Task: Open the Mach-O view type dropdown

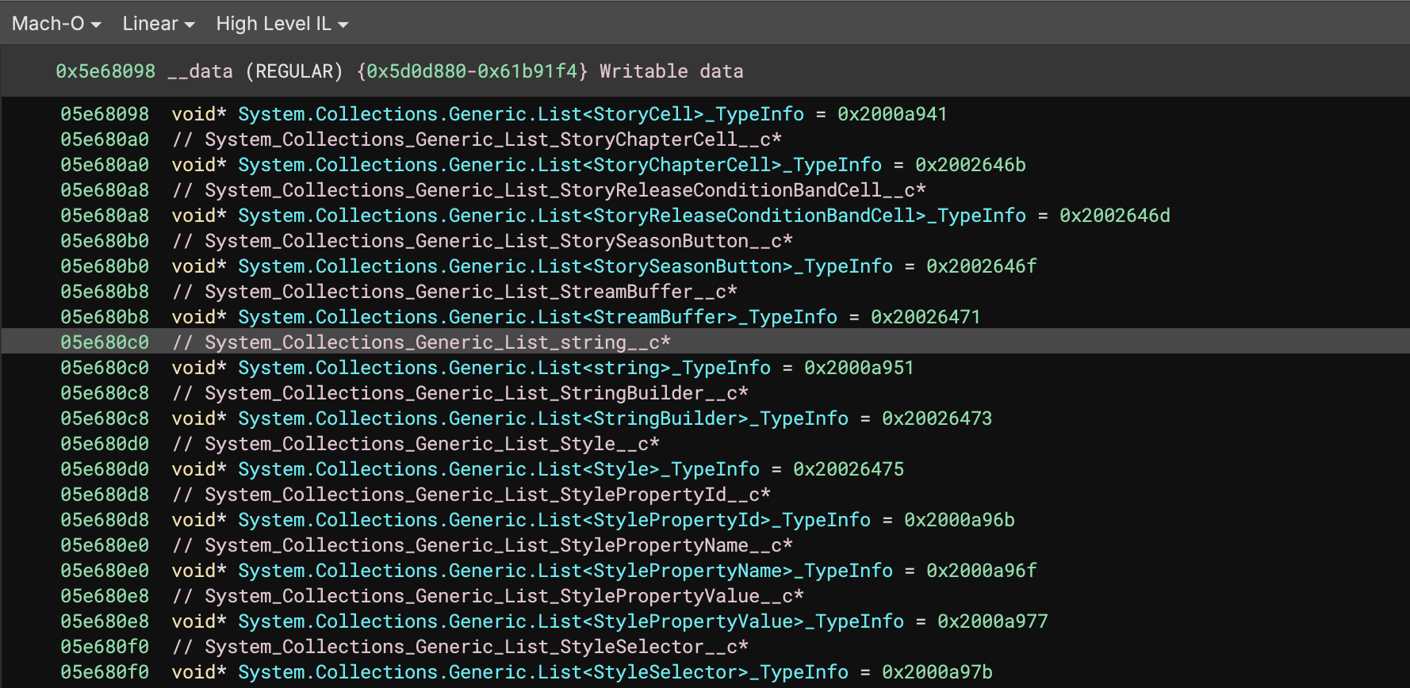Action: [x=56, y=24]
